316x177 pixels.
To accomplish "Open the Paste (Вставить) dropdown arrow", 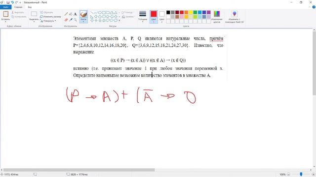I will [x=5, y=22].
